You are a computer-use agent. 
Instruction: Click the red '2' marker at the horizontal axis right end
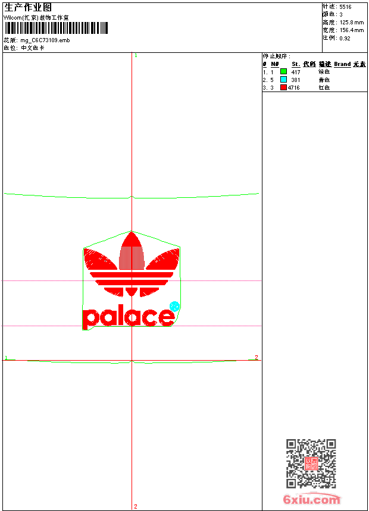257,357
